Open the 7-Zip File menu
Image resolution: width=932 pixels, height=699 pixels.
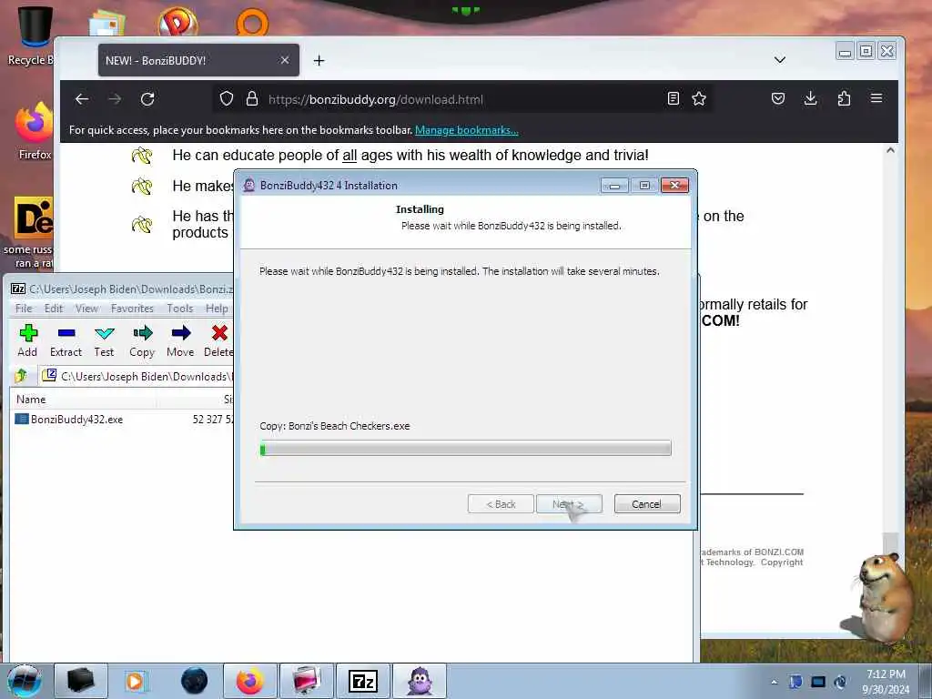[x=24, y=309]
